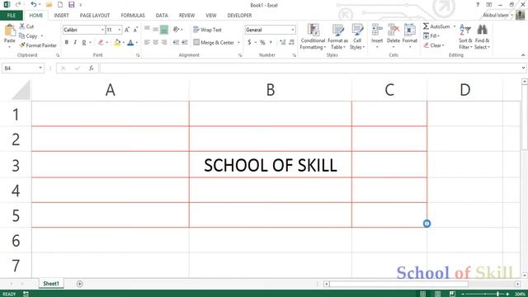The image size is (528, 297).
Task: Decrease indent
Action: (176, 42)
